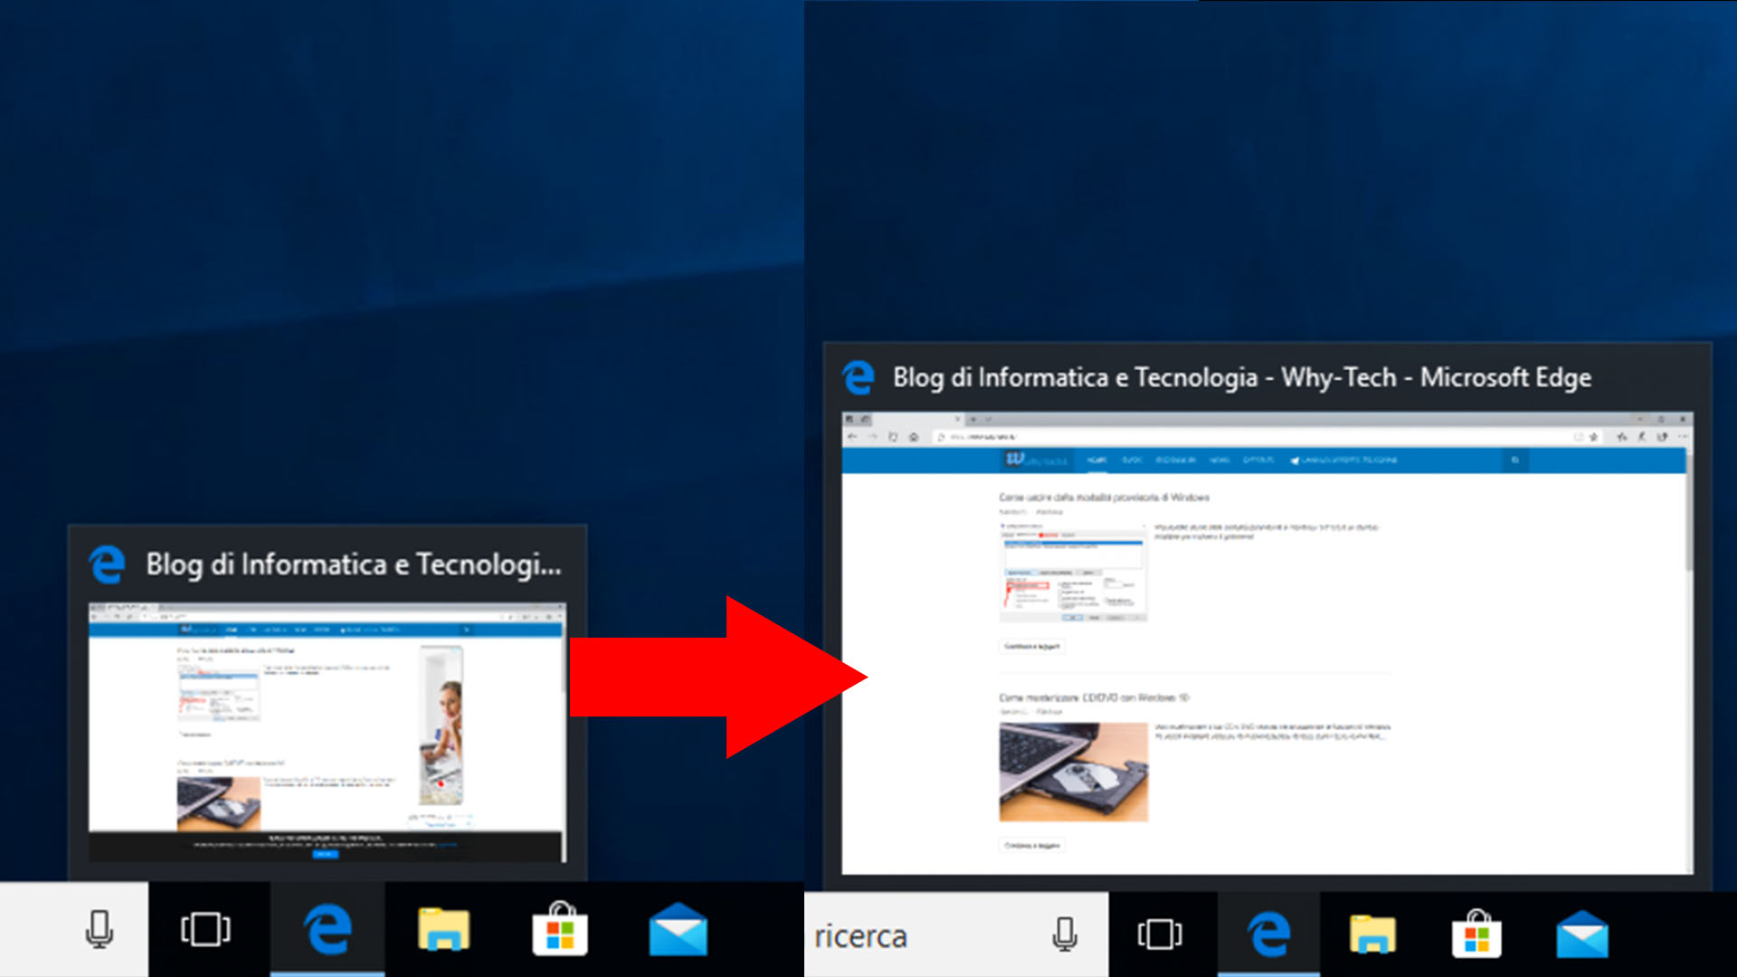Open Microsoft Store from the left taskbar
This screenshot has width=1737, height=977.
point(560,929)
